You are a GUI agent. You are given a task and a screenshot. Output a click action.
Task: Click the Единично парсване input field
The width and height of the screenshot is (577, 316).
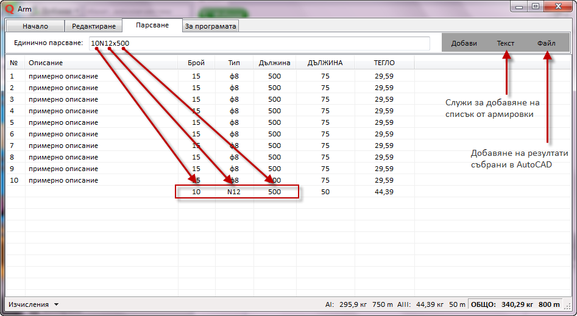(259, 43)
